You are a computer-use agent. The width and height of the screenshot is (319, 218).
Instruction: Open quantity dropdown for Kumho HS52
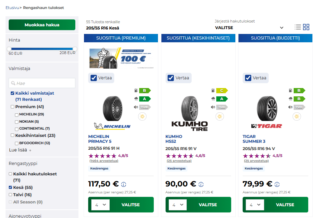pyautogui.click(x=178, y=205)
